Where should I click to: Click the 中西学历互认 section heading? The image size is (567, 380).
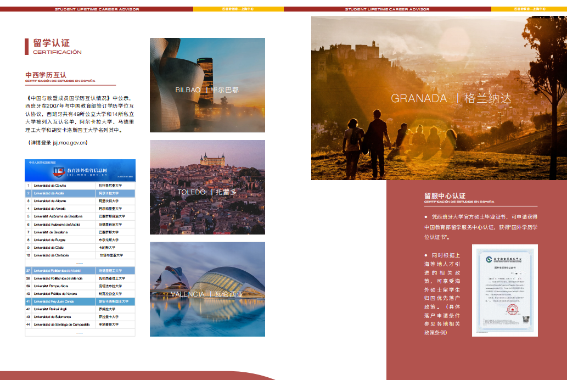tap(46, 75)
